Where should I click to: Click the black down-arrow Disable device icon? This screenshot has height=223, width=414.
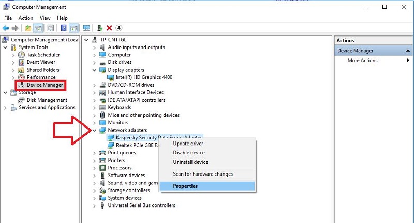click(x=119, y=28)
